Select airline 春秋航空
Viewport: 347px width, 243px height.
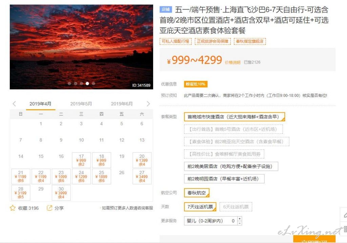(x=197, y=193)
